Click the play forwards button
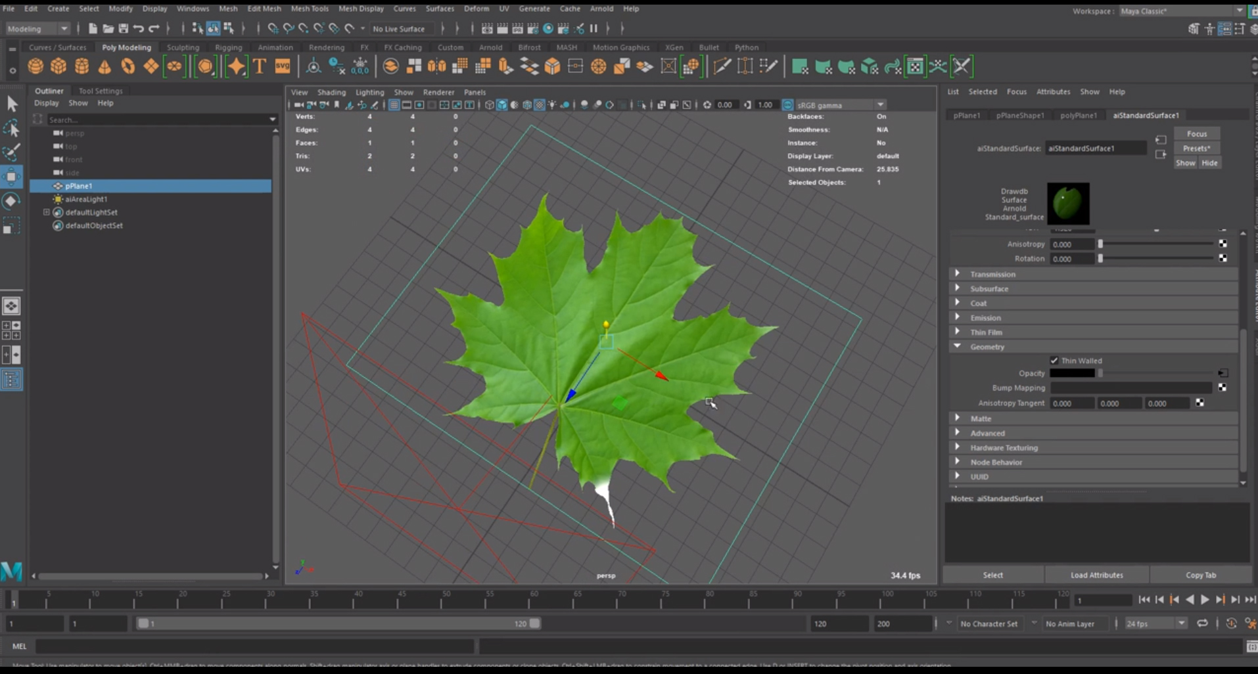Screen dimensions: 1258x674 [x=1205, y=599]
